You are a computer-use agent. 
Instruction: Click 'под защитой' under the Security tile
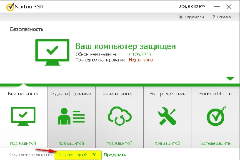23,143
